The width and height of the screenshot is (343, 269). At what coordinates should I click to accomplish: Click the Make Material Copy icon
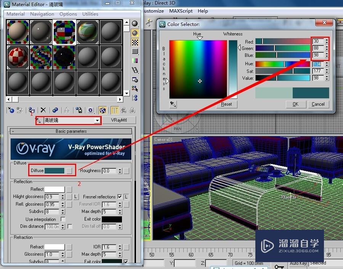(55, 110)
